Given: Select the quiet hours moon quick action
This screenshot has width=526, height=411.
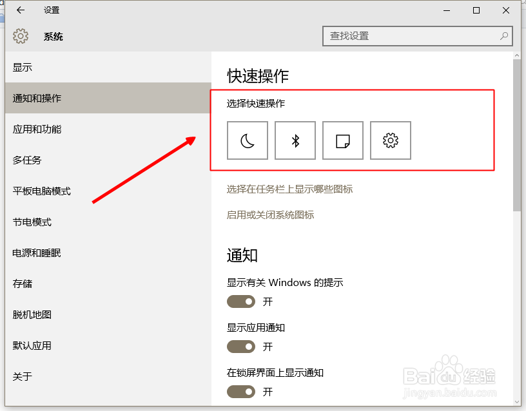Looking at the screenshot, I should [248, 140].
